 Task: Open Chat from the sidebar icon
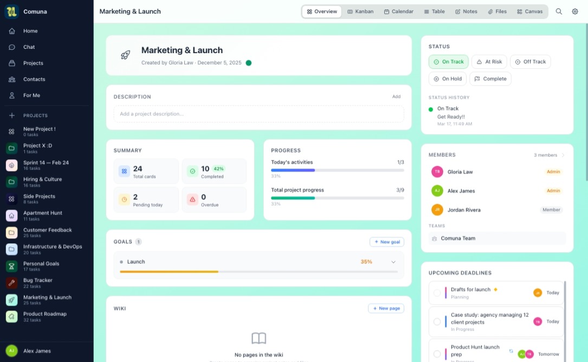tap(12, 47)
